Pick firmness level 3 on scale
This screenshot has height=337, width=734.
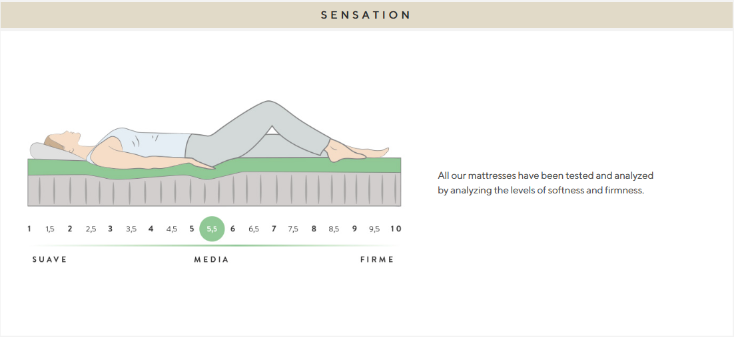111,229
